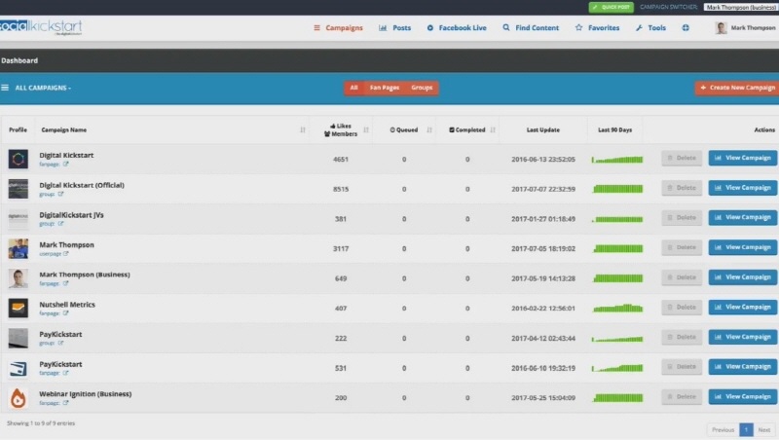Open the Campaign Switcher dropdown
The height and width of the screenshot is (440, 779).
point(741,7)
